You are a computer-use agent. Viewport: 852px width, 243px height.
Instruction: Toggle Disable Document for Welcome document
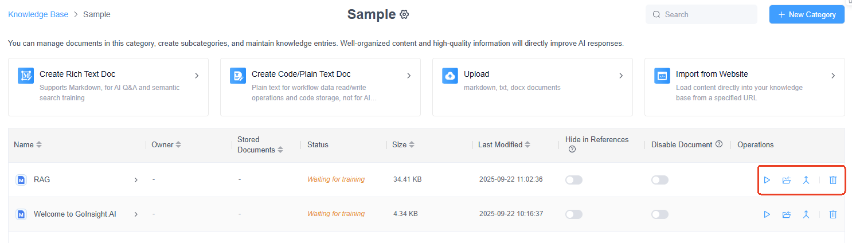coord(659,214)
